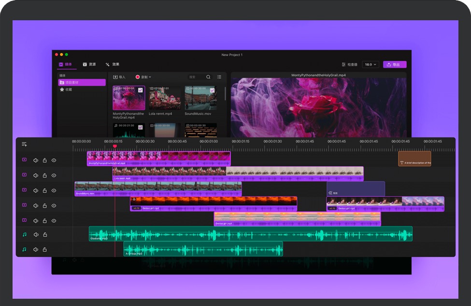The image size is (471, 306).
Task: Click the red playhead marker on timeline
Action: (x=115, y=146)
